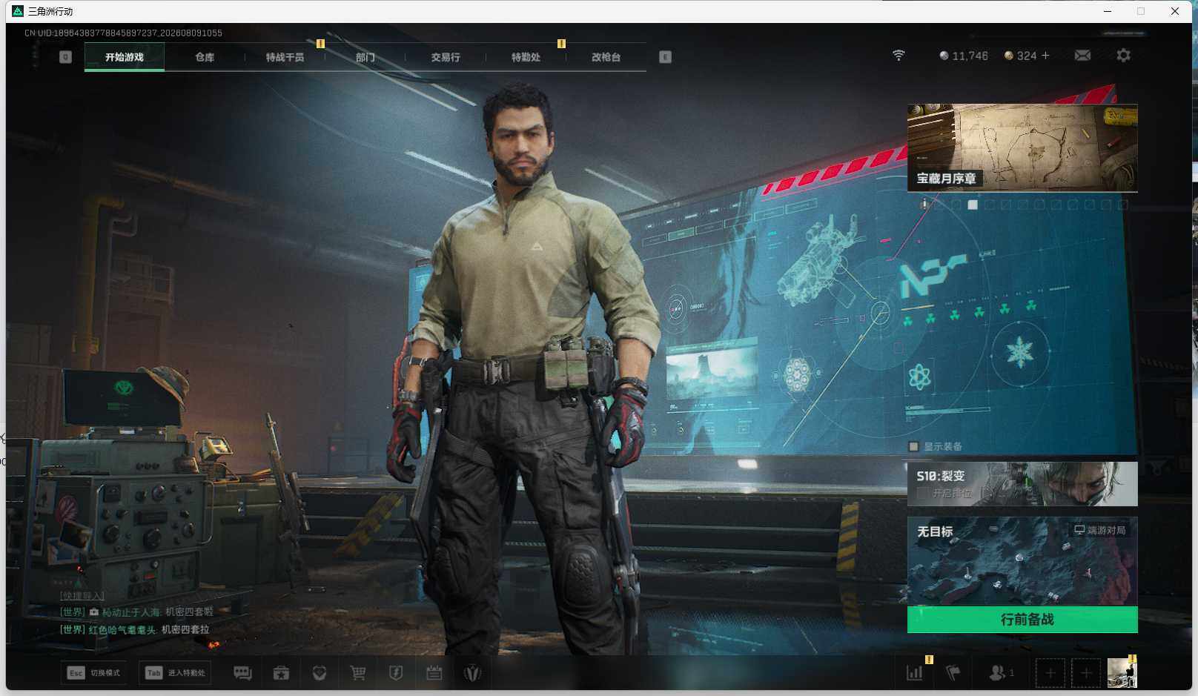Screen dimensions: 1198x696
Task: Minimize the 三角洲行动 window
Action: point(1108,11)
